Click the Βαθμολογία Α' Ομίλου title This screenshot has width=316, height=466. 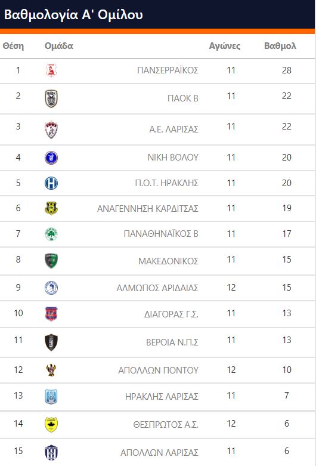pyautogui.click(x=74, y=14)
